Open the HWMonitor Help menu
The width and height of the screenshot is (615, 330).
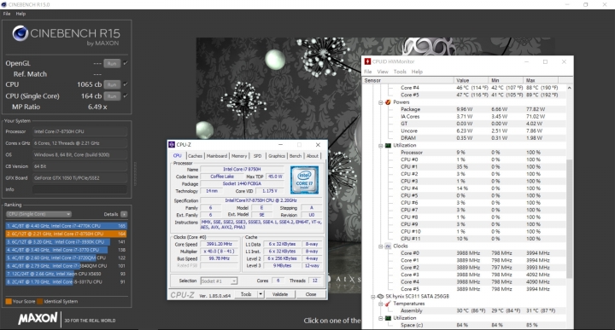point(417,72)
